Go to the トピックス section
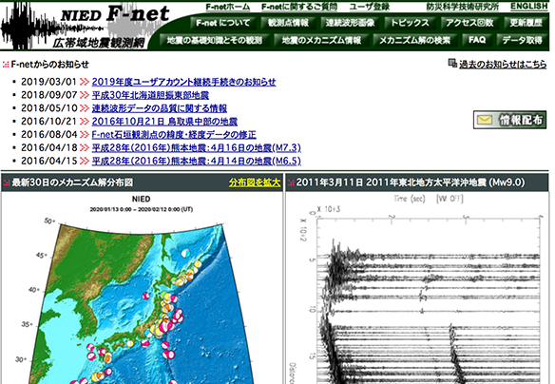 pyautogui.click(x=410, y=23)
